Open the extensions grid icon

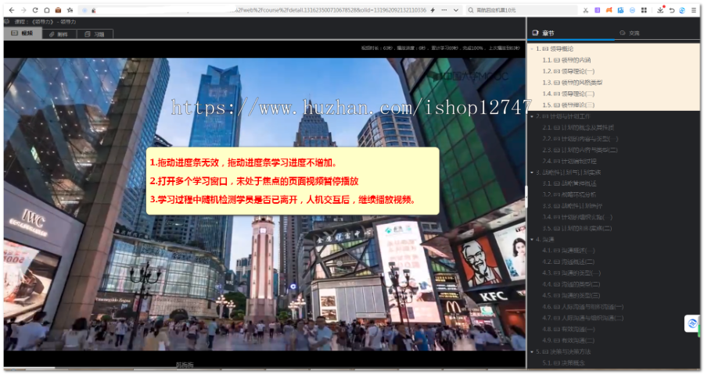(x=644, y=10)
